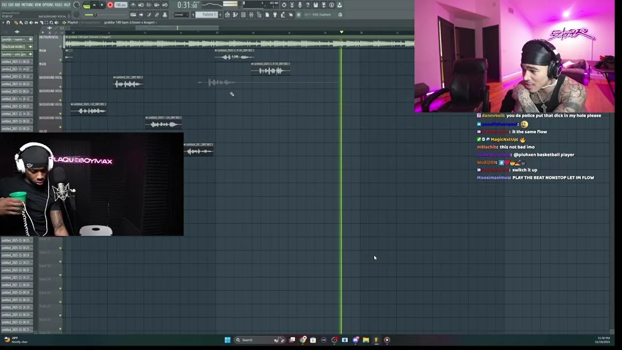Toggle typing keyboard to piano icon

point(133,15)
